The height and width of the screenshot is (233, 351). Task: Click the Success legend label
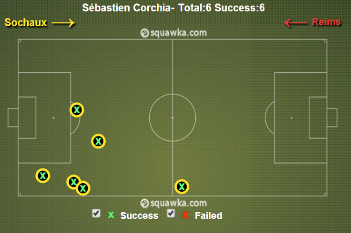(x=139, y=216)
